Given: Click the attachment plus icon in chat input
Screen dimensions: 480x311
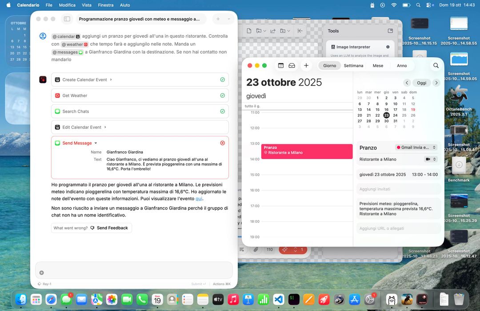Looking at the screenshot, I should point(42,273).
